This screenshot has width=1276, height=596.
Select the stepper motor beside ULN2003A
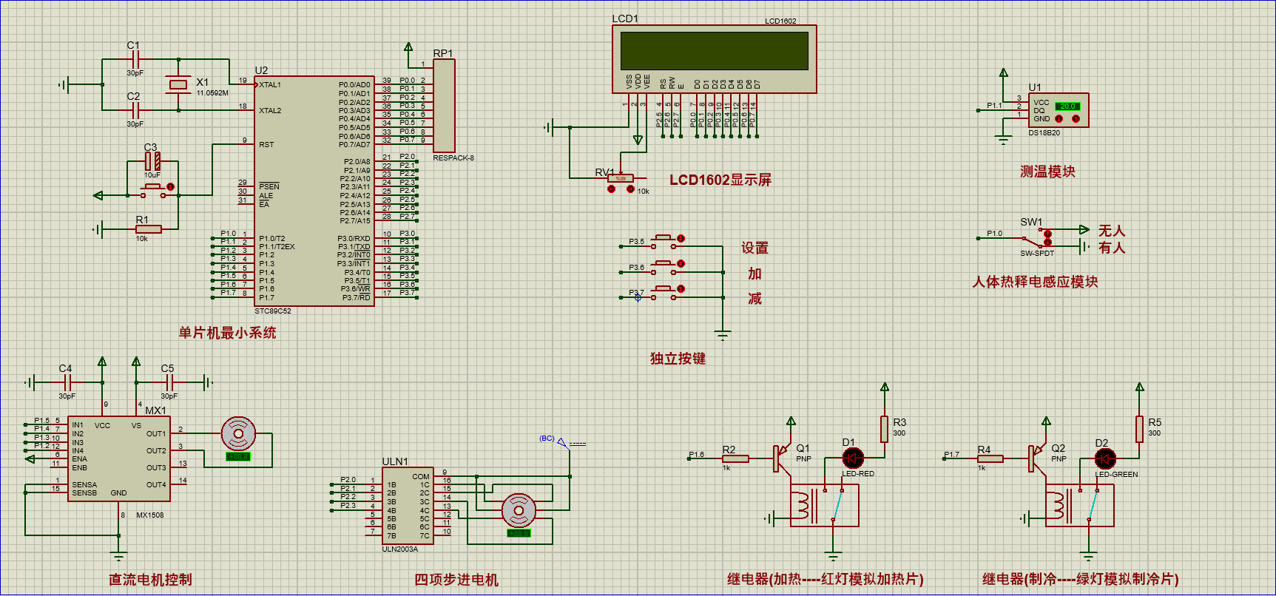point(519,510)
